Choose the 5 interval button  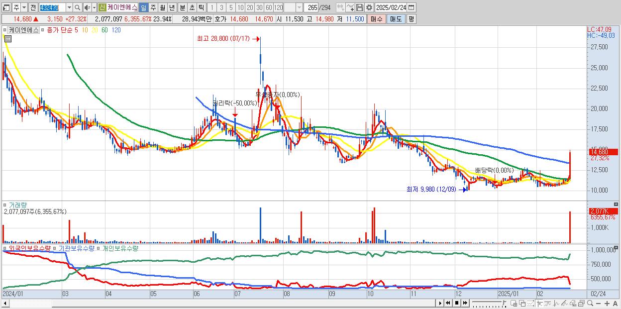tap(231, 7)
